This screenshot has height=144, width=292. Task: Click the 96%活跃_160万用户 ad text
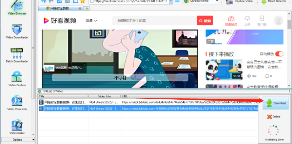tap(69, 68)
